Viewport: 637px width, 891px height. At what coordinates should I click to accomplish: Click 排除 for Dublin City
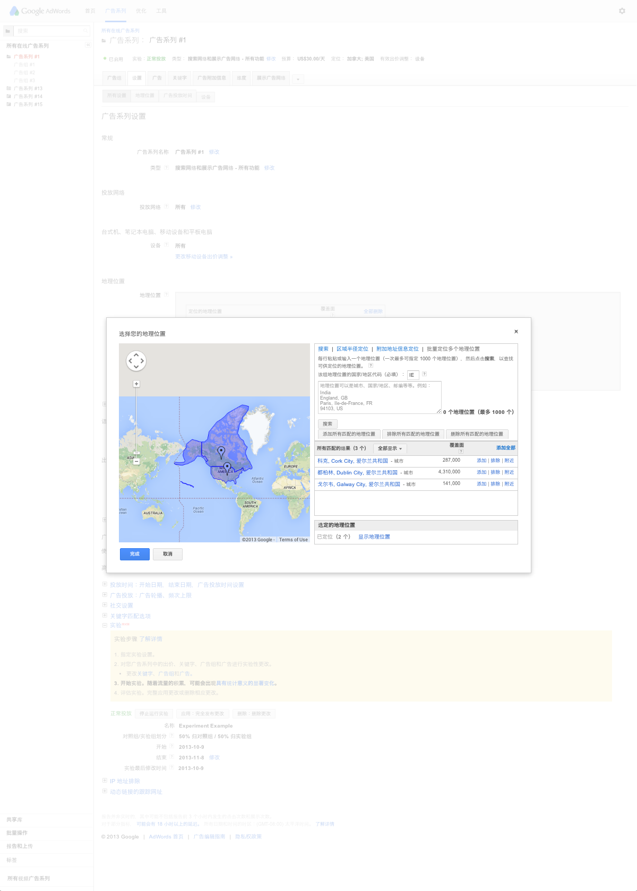coord(495,472)
